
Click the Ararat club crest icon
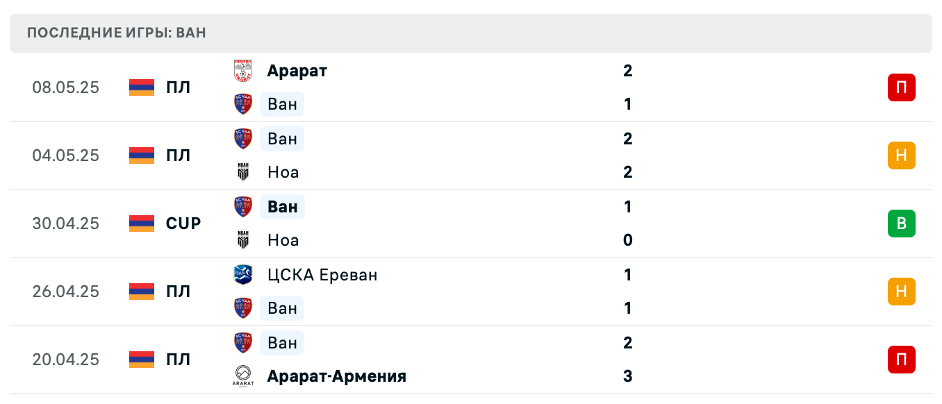pyautogui.click(x=245, y=70)
